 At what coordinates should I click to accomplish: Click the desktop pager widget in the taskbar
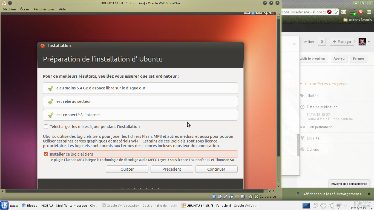point(306,206)
